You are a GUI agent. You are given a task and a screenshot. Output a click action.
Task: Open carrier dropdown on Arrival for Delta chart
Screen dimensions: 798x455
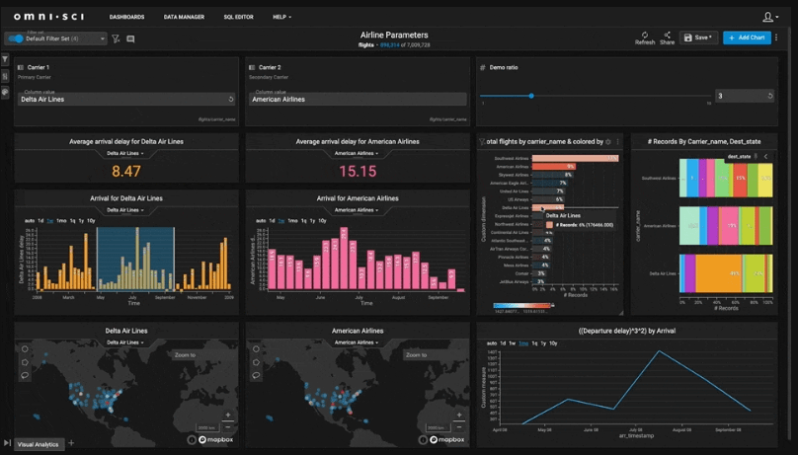(x=125, y=210)
